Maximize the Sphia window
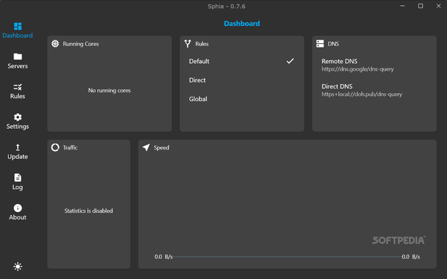This screenshot has height=279, width=447. coord(420,6)
